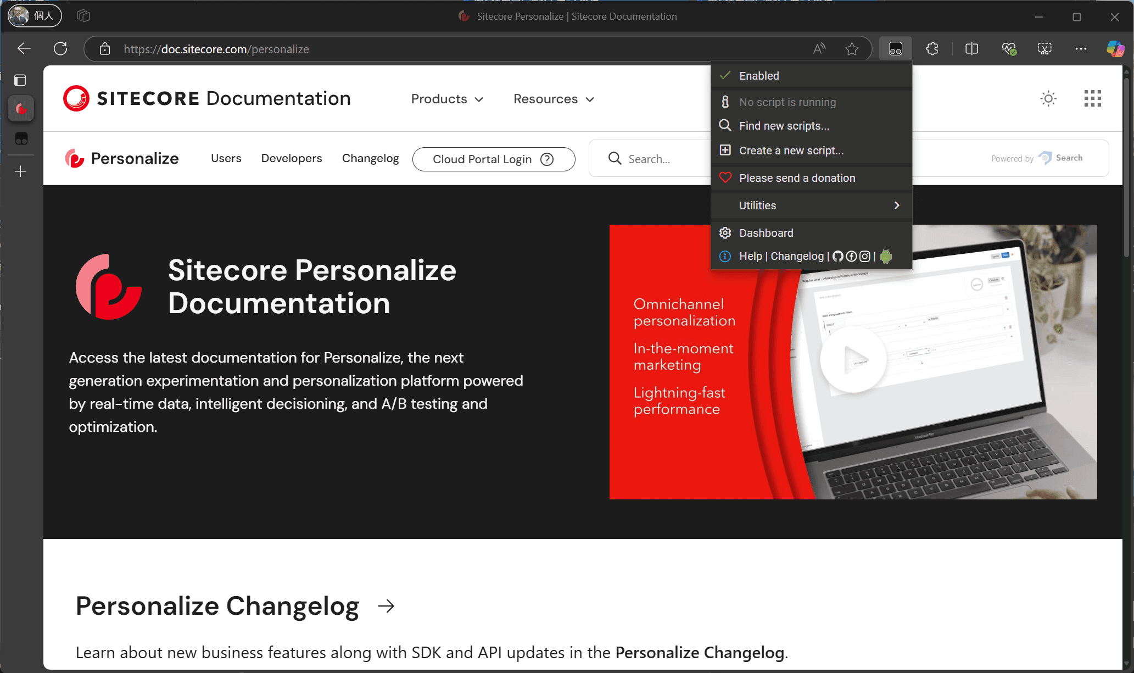Toggle light/dark theme sun icon

[x=1048, y=99]
